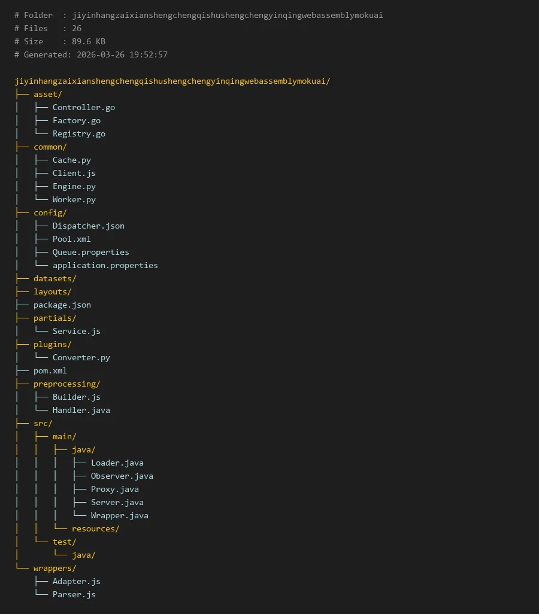Open Handler.java in preprocessing
This screenshot has width=539, height=614.
pyautogui.click(x=81, y=410)
